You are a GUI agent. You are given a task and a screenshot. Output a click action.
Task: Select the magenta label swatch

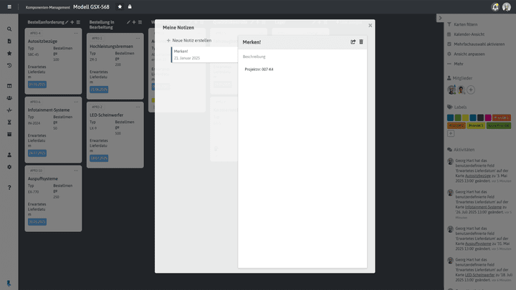coord(488,117)
